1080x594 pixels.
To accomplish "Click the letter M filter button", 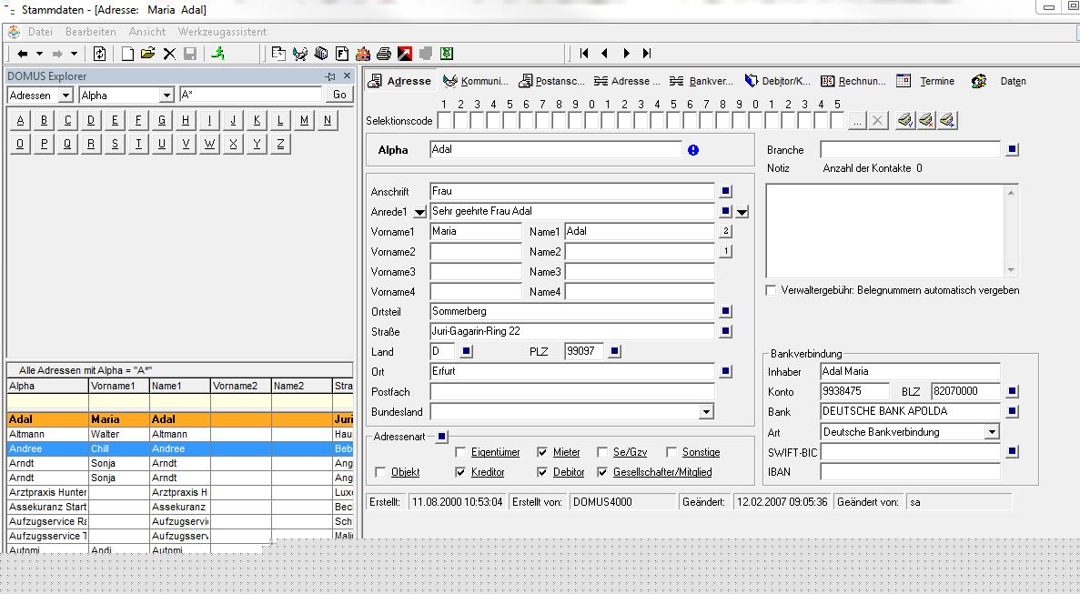I will tap(304, 119).
